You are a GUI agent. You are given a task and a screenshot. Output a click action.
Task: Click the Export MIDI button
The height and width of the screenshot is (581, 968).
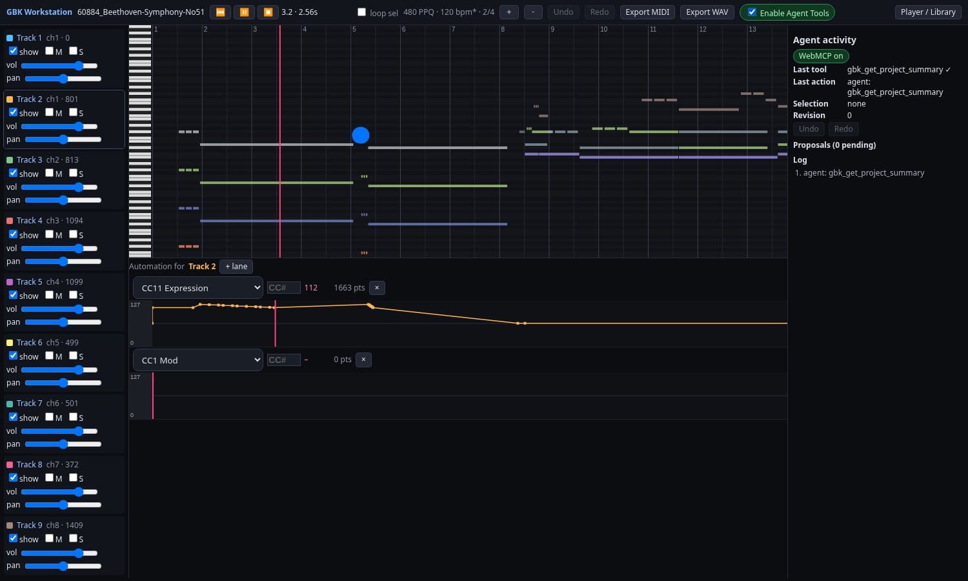(x=647, y=12)
